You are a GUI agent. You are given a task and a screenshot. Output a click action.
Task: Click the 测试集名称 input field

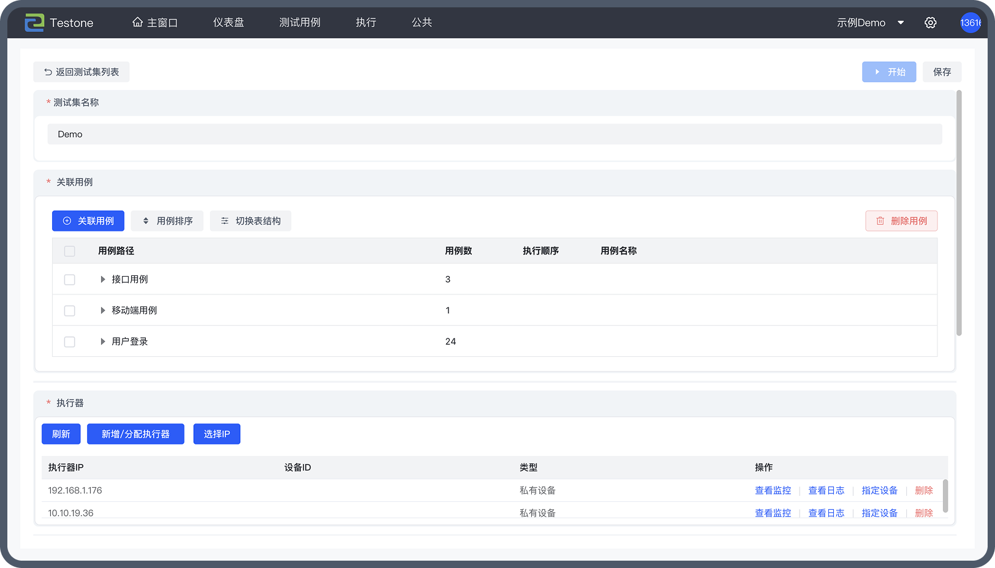pos(494,134)
